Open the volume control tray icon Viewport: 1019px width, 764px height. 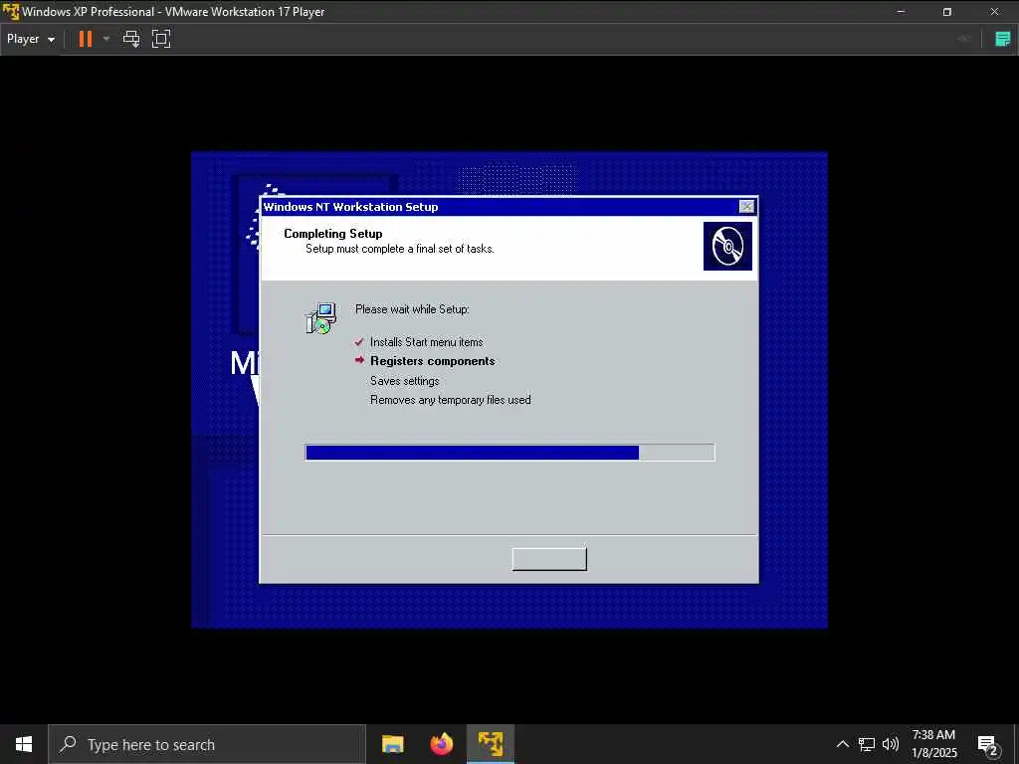coord(891,744)
